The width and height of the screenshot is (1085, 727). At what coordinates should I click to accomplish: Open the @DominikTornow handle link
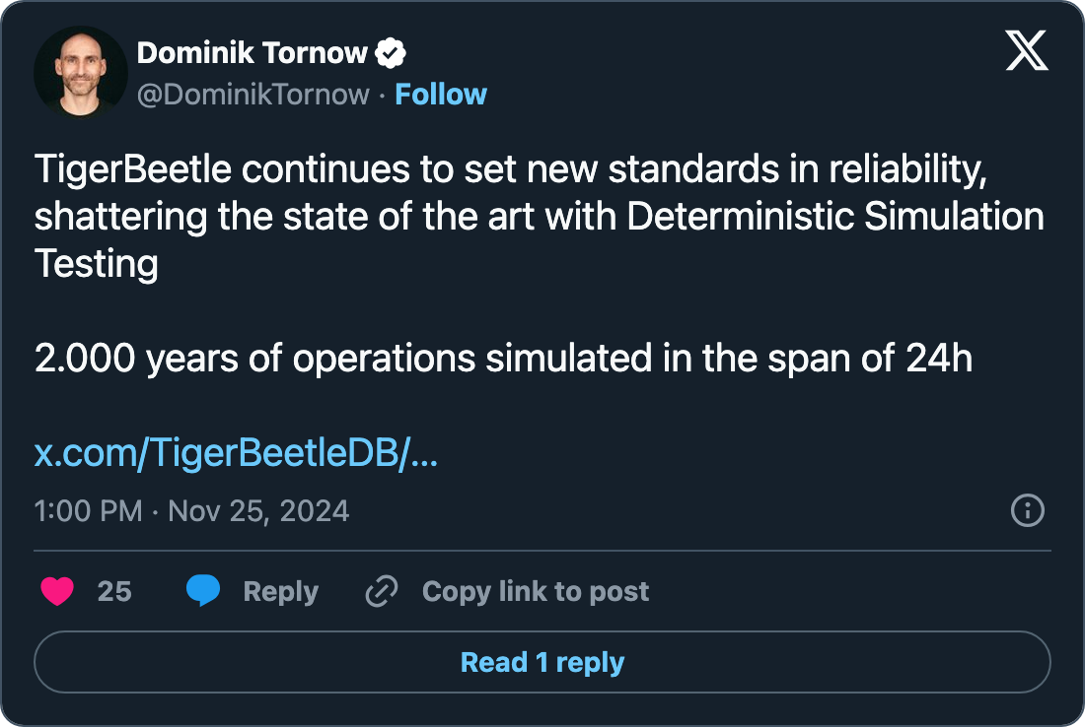(253, 95)
